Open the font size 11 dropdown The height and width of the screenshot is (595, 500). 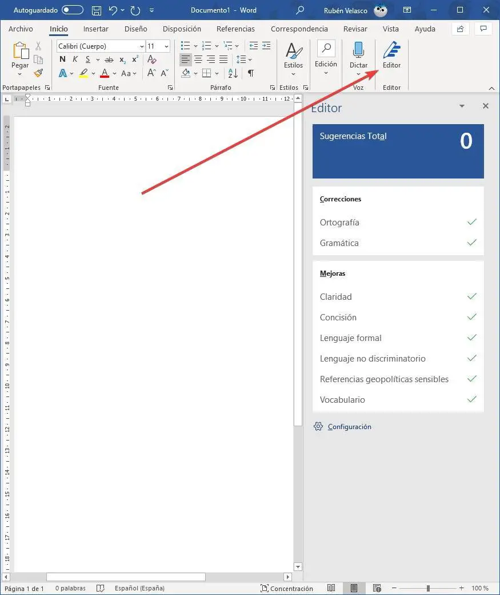point(166,46)
